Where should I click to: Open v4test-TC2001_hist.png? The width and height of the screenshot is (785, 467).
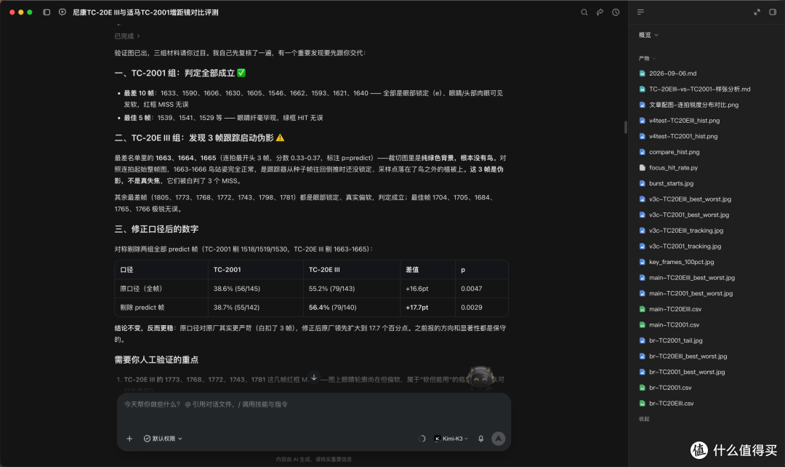pyautogui.click(x=683, y=136)
